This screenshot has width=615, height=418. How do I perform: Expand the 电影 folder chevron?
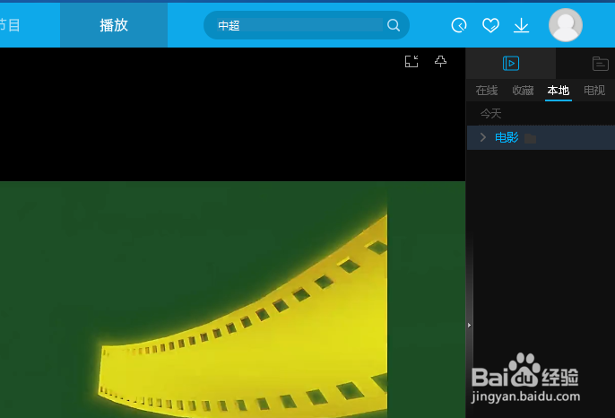483,137
